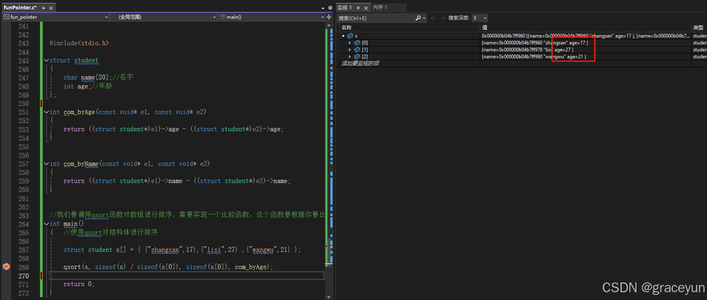The image size is (707, 300).
Task: Close the funPointer.c tab
Action: (51, 8)
